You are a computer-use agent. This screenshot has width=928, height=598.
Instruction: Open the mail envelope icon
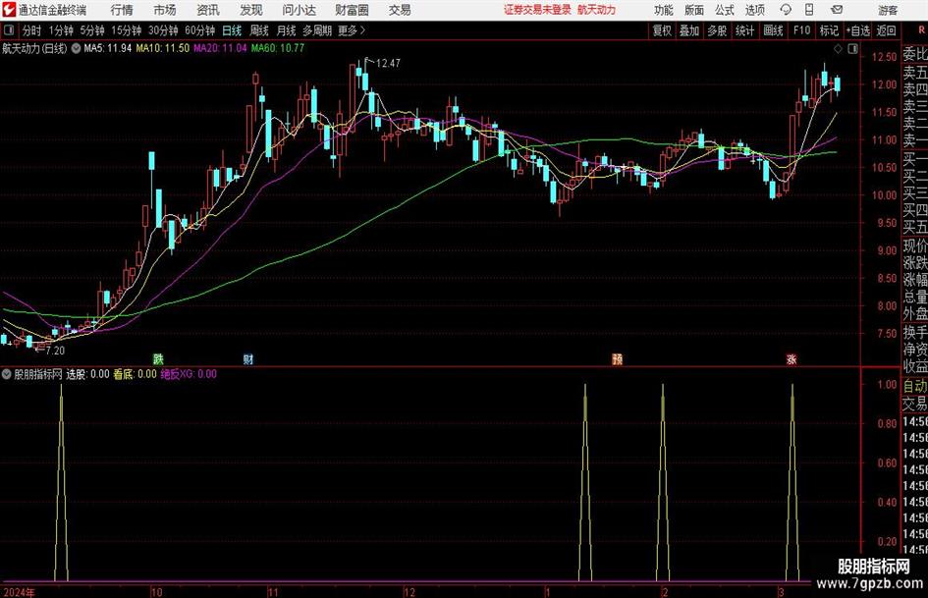pos(837,10)
